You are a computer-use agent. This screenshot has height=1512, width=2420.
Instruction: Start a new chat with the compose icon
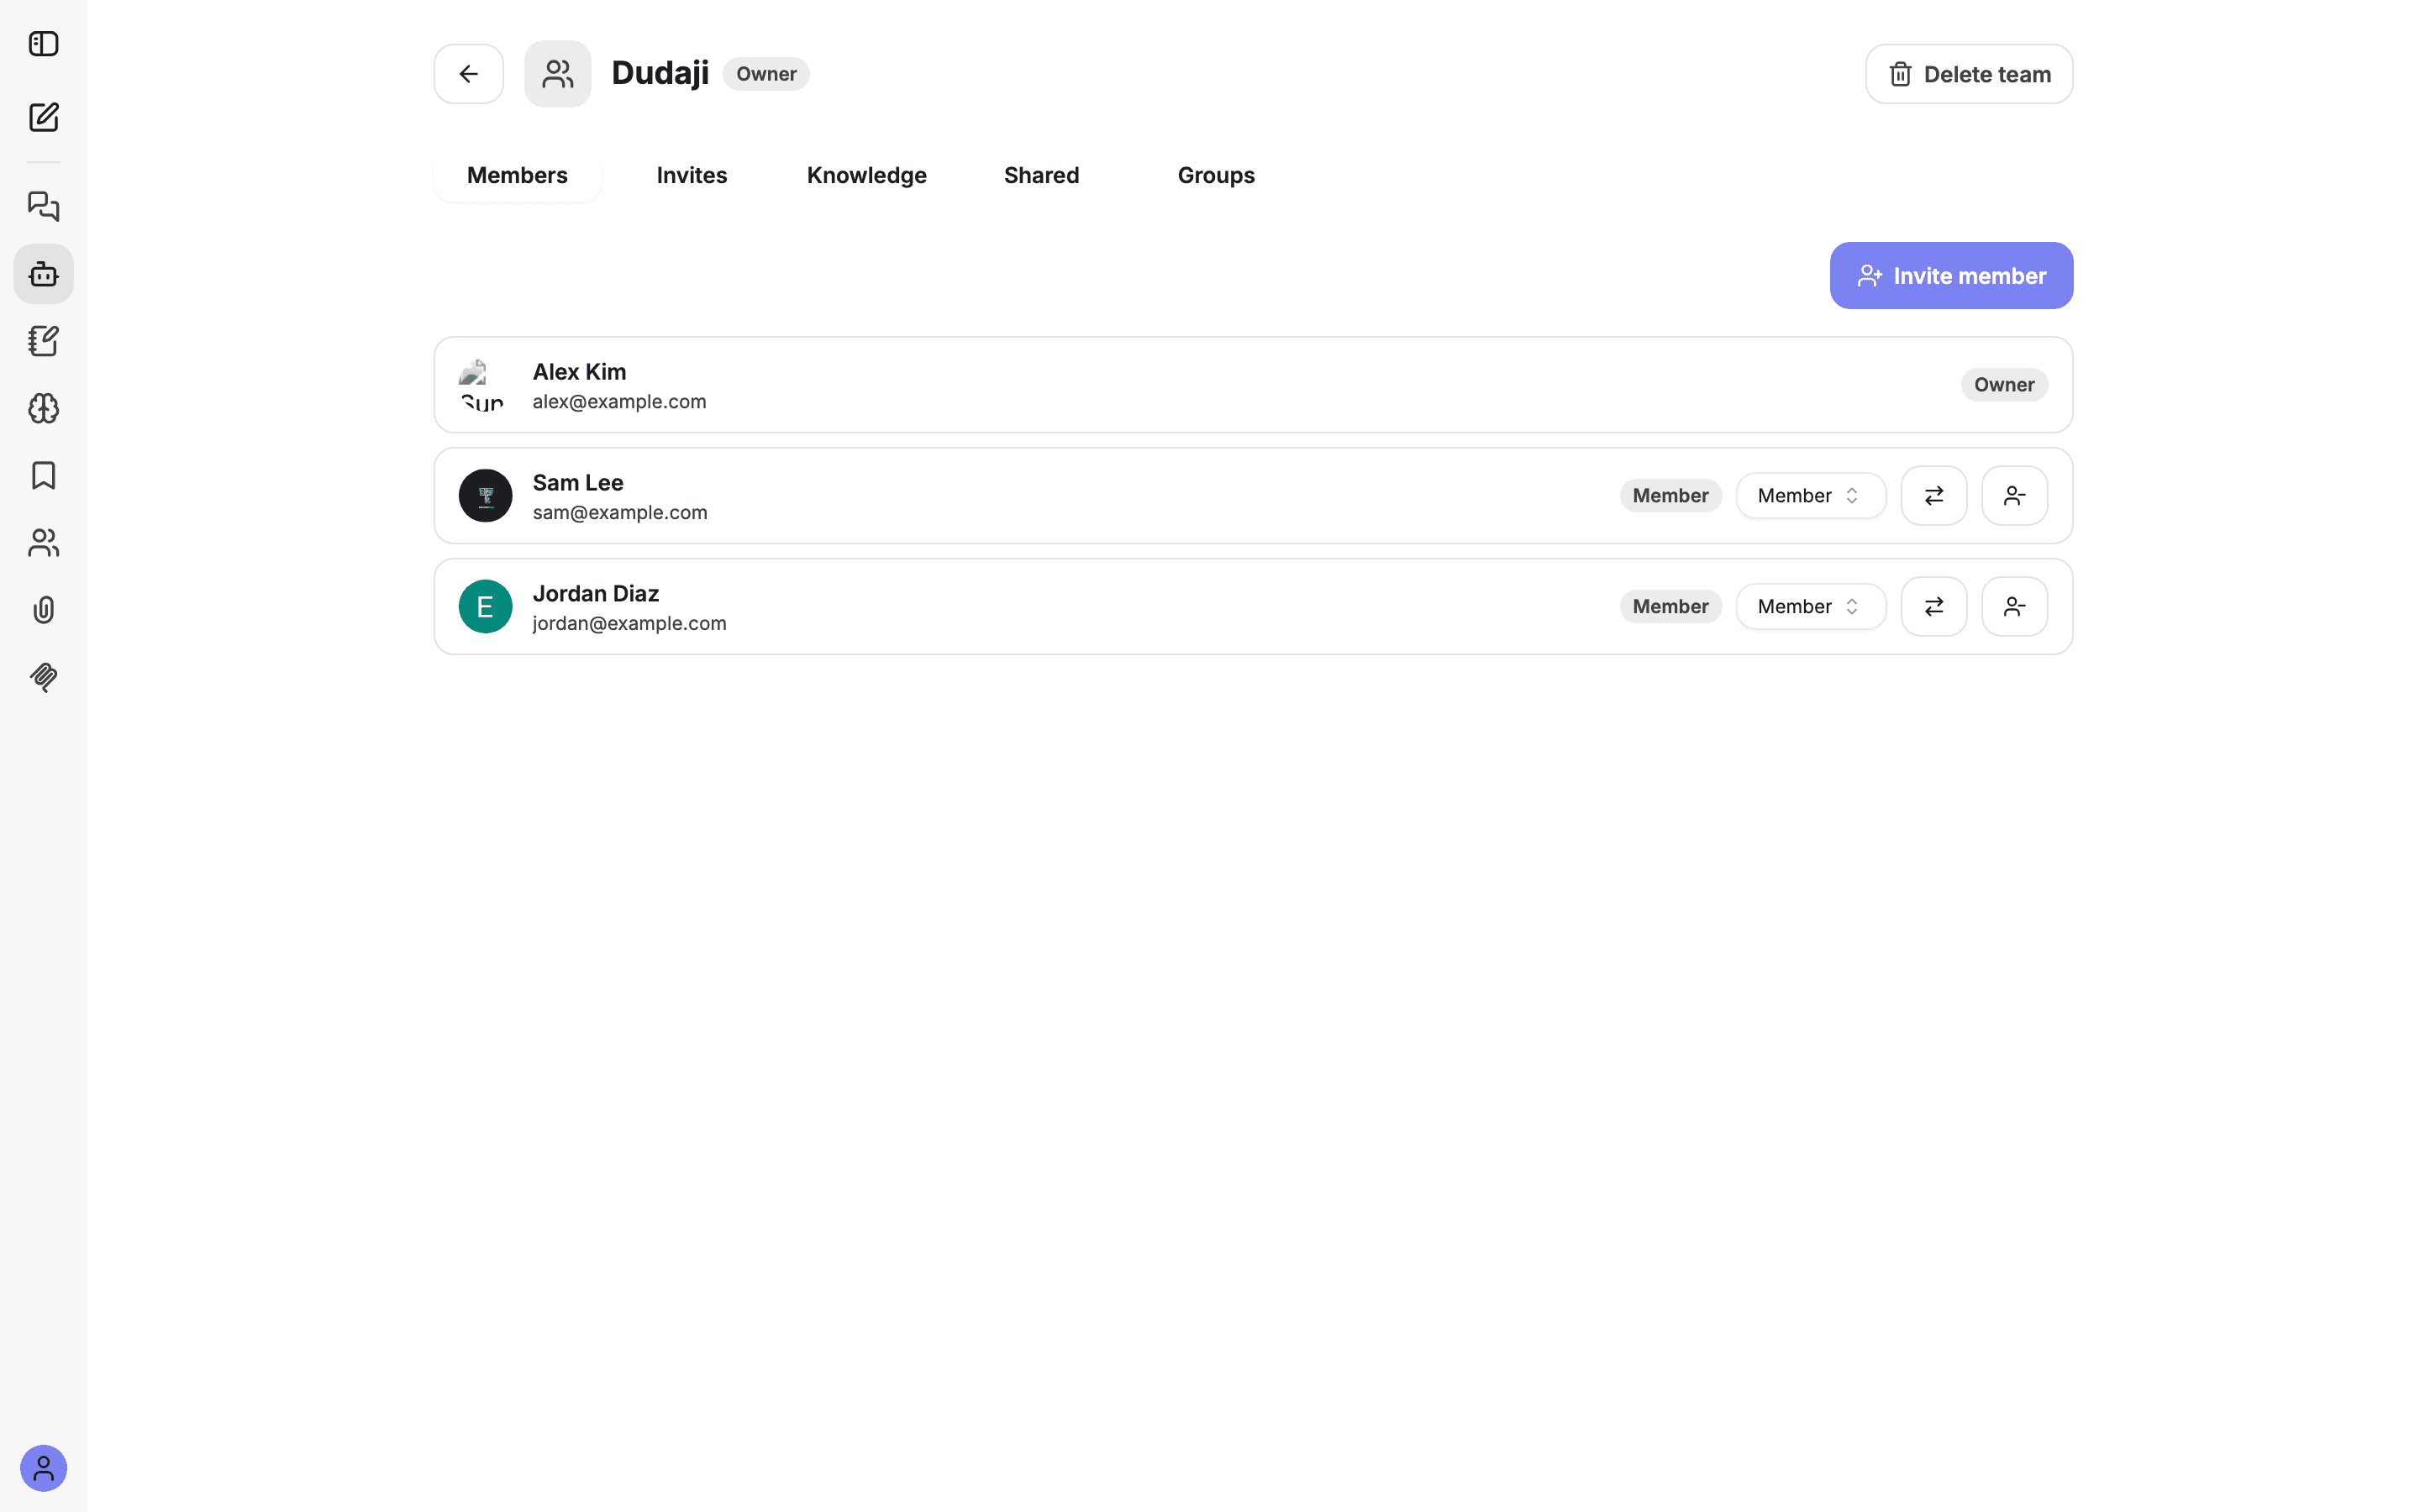[43, 117]
